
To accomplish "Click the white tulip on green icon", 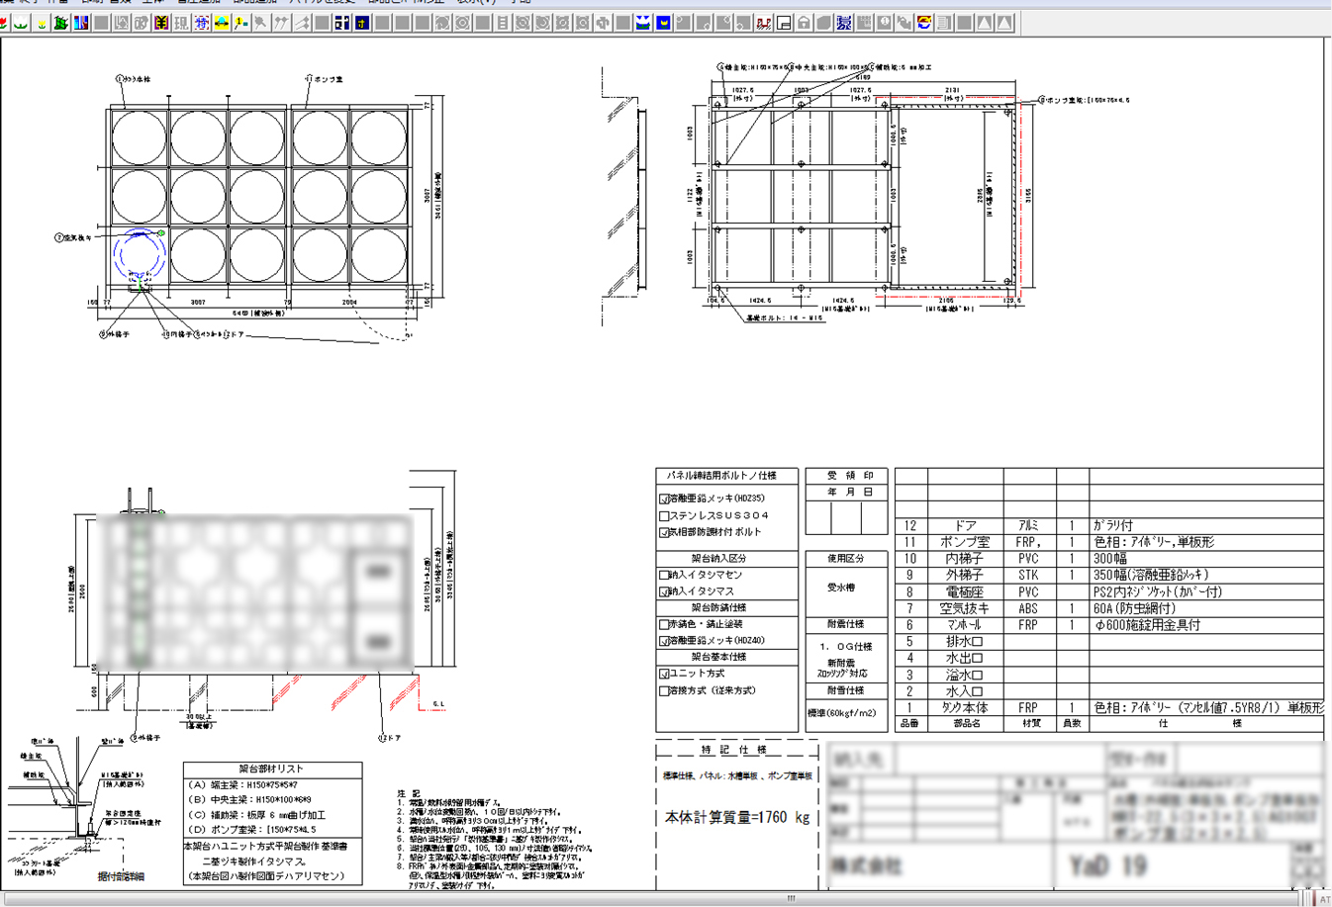I will (x=21, y=23).
